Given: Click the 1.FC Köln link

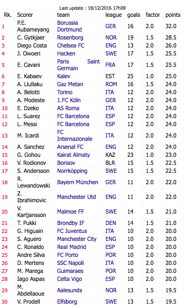Looking at the screenshot, I should (69, 100).
